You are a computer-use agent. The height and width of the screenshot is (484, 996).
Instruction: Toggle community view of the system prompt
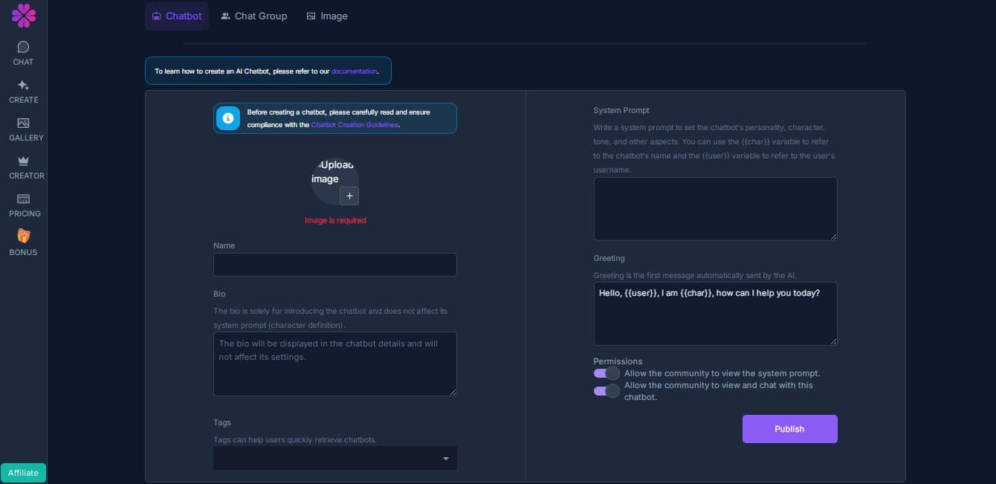pos(607,373)
